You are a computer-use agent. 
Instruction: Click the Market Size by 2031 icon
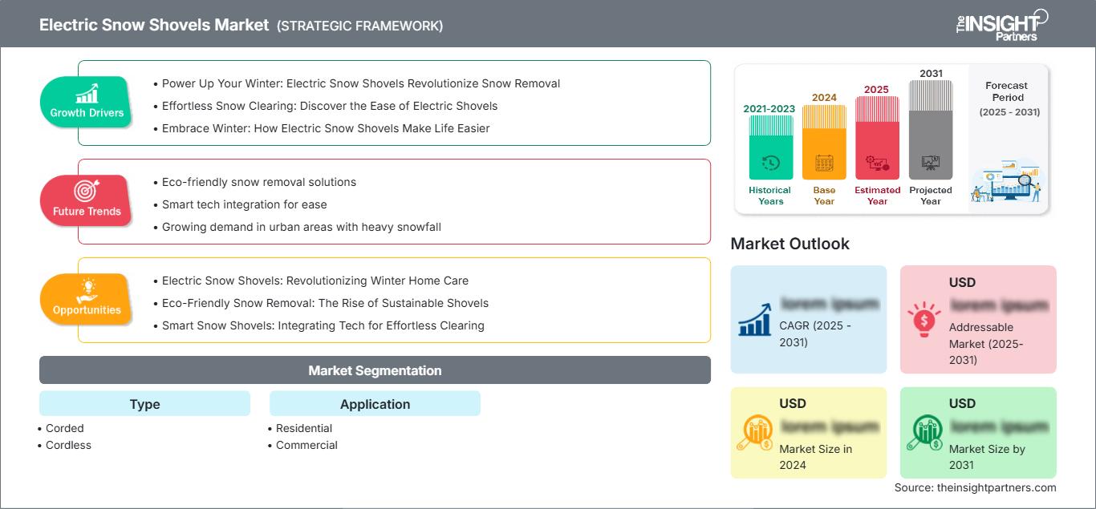924,433
